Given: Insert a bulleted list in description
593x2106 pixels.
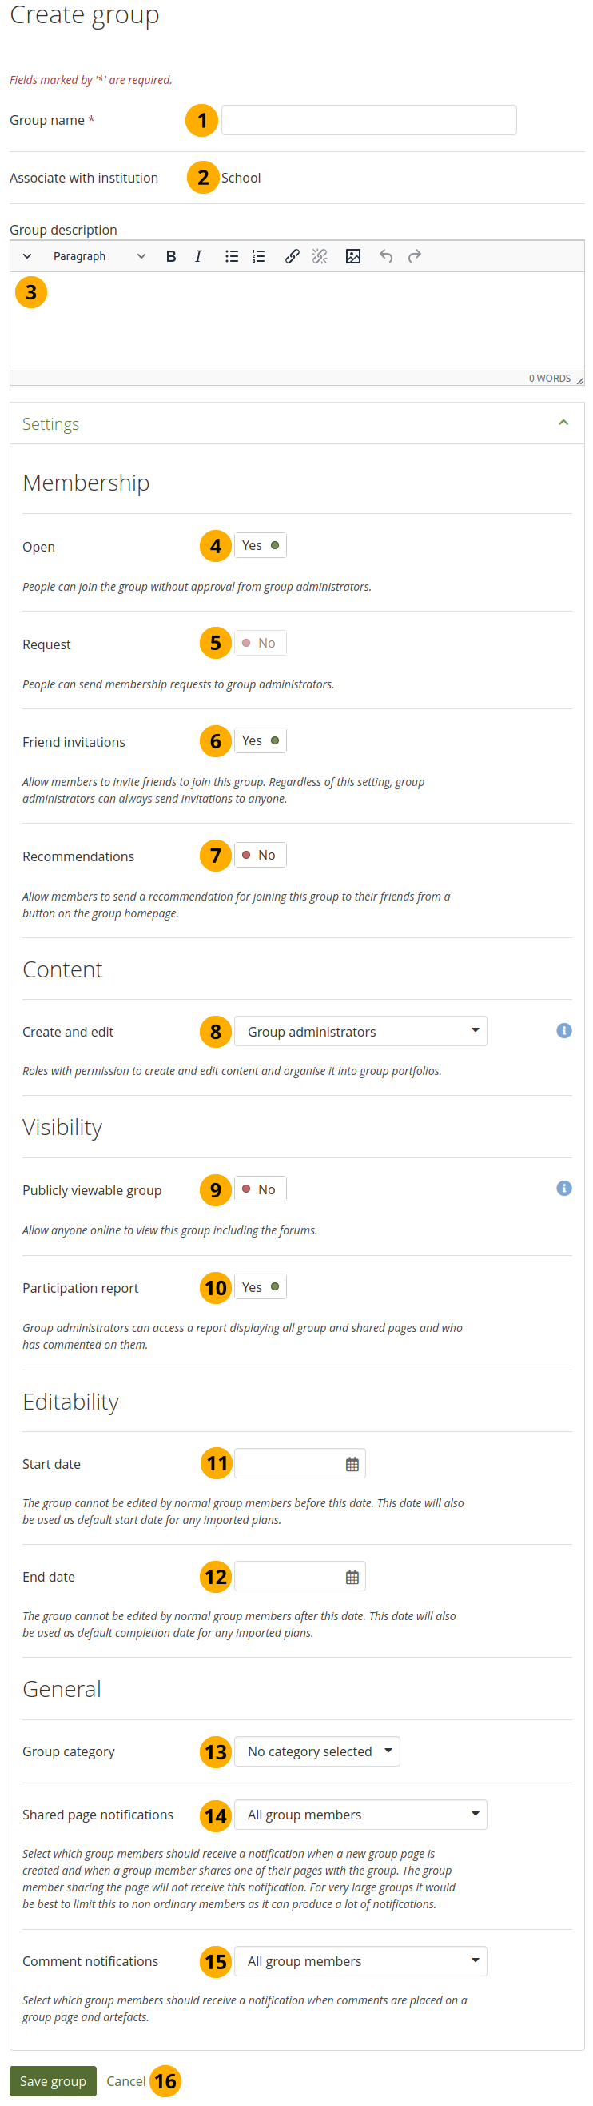Looking at the screenshot, I should (x=232, y=257).
